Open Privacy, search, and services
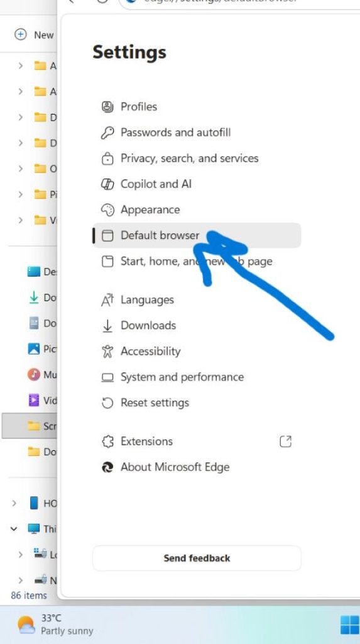 click(197, 158)
